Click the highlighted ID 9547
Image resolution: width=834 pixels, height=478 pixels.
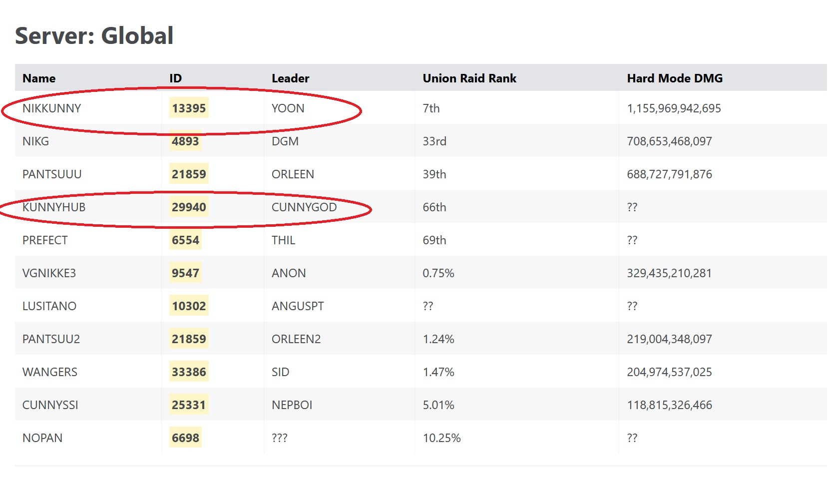[x=185, y=273]
